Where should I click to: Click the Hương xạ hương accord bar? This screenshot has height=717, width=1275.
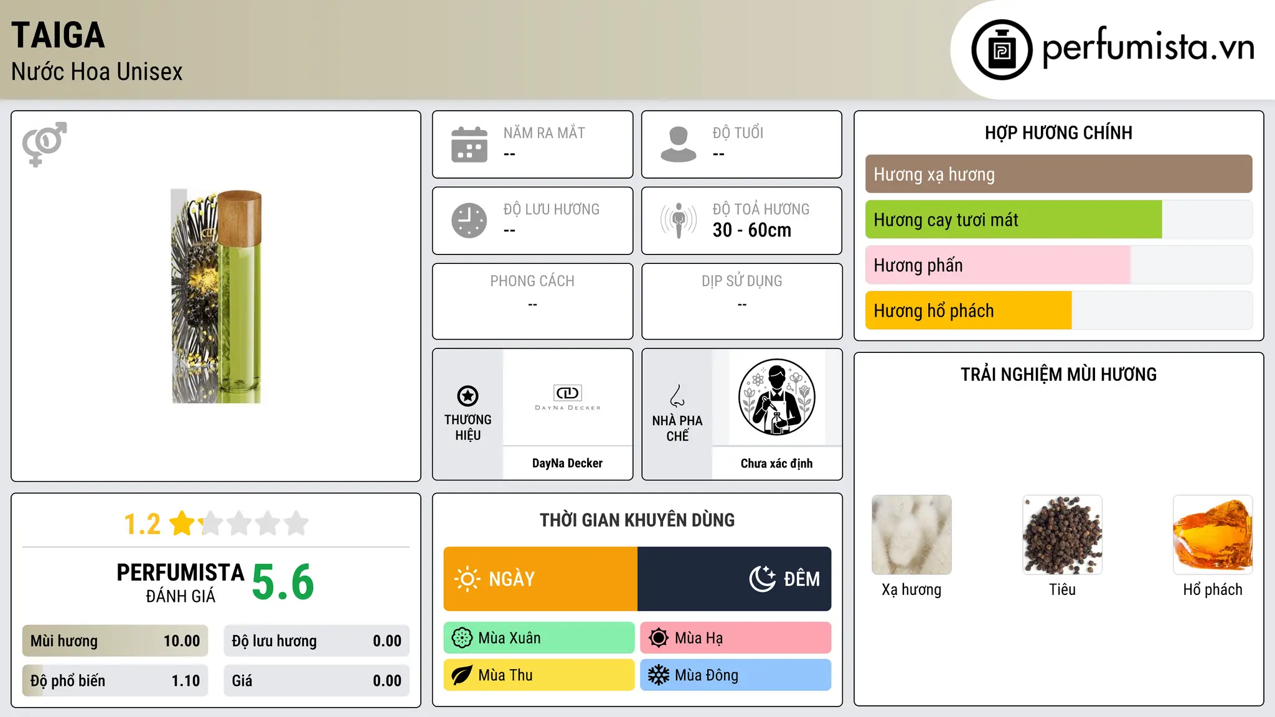pyautogui.click(x=1058, y=174)
